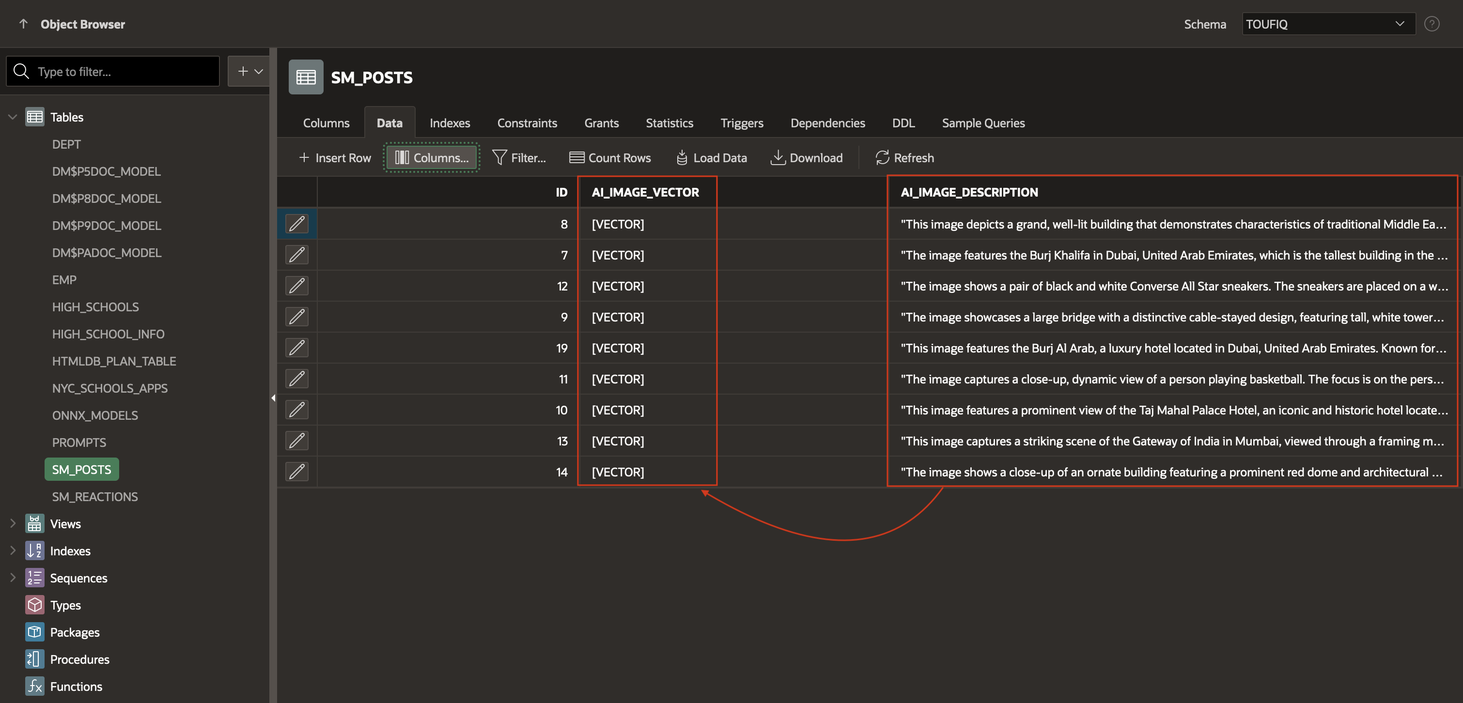
Task: Click the help question mark icon
Action: pos(1431,24)
